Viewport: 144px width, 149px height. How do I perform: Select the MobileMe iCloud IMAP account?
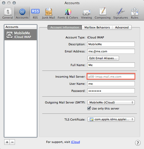pyautogui.click(x=20, y=35)
